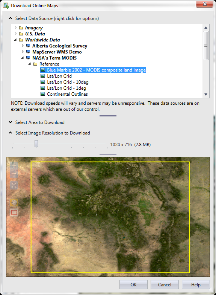This screenshot has height=295, width=216.
Task: Expand the Select Area to Download section
Action: (11, 122)
